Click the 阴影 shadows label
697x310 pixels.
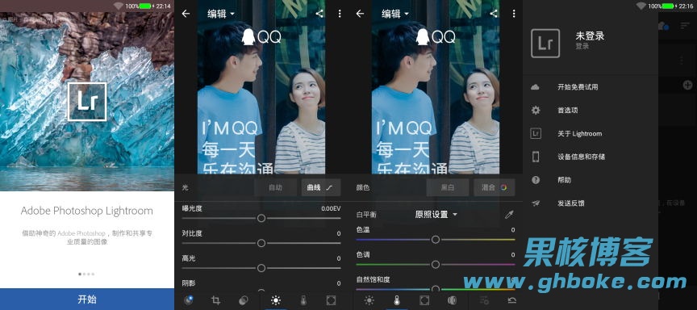pyautogui.click(x=189, y=283)
